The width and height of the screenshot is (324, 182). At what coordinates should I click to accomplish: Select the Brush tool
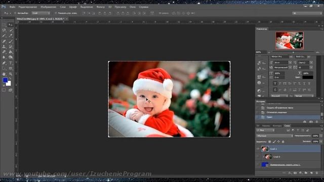pos(11,41)
